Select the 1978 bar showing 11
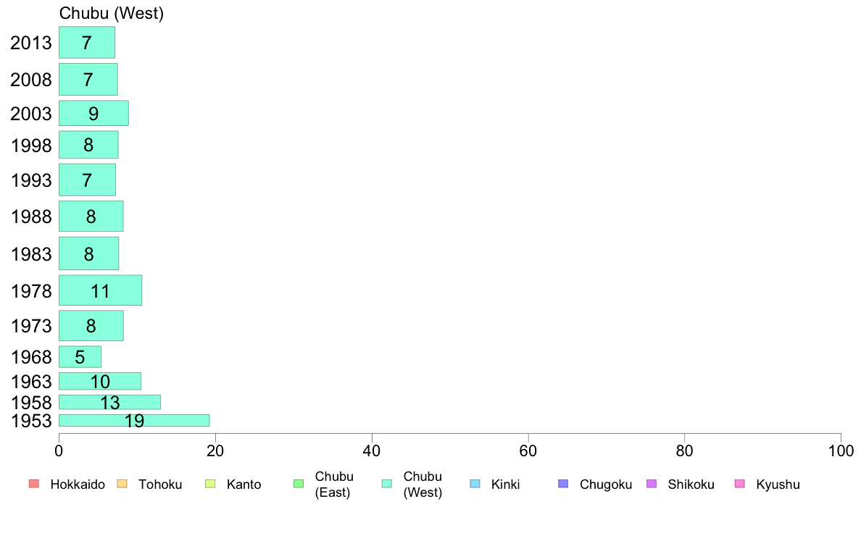Viewport: 861px width, 533px height. tap(101, 290)
